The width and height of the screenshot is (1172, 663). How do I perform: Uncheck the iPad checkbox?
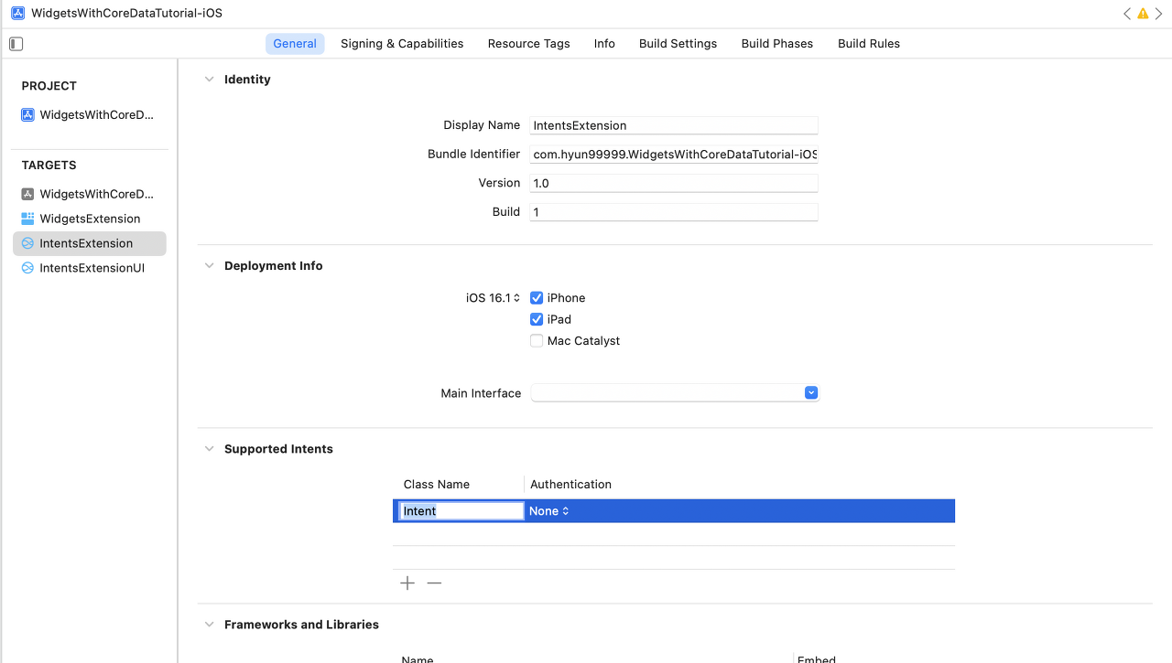(x=537, y=319)
